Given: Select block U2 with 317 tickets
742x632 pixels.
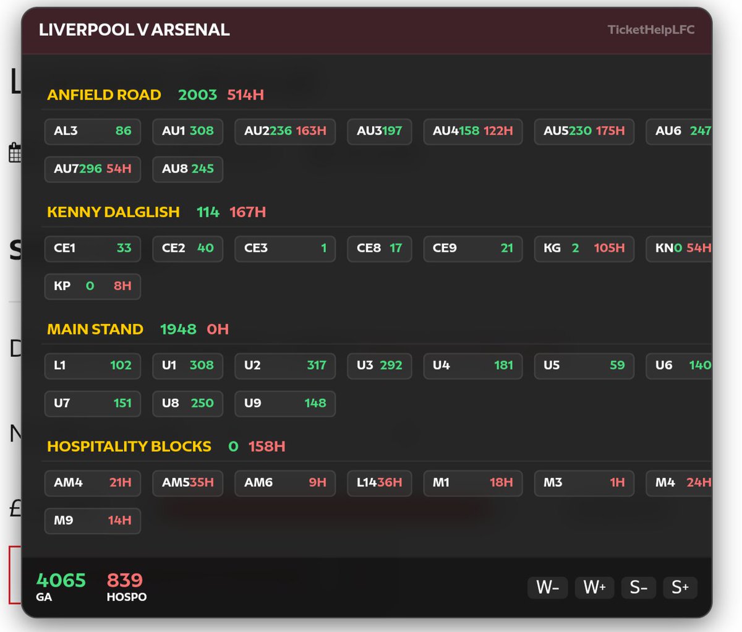Looking at the screenshot, I should (x=285, y=365).
